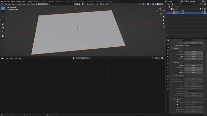207x116 pixels.
Task: Hide the Collection in viewport
Action: pos(203,9)
